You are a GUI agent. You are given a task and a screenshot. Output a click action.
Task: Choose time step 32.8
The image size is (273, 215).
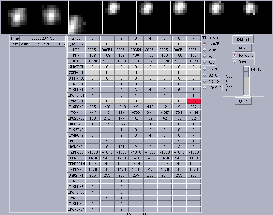(210, 75)
